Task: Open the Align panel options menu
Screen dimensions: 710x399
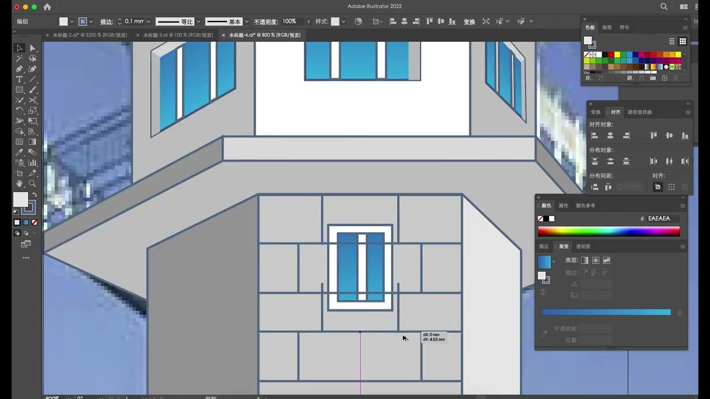Action: click(x=688, y=112)
